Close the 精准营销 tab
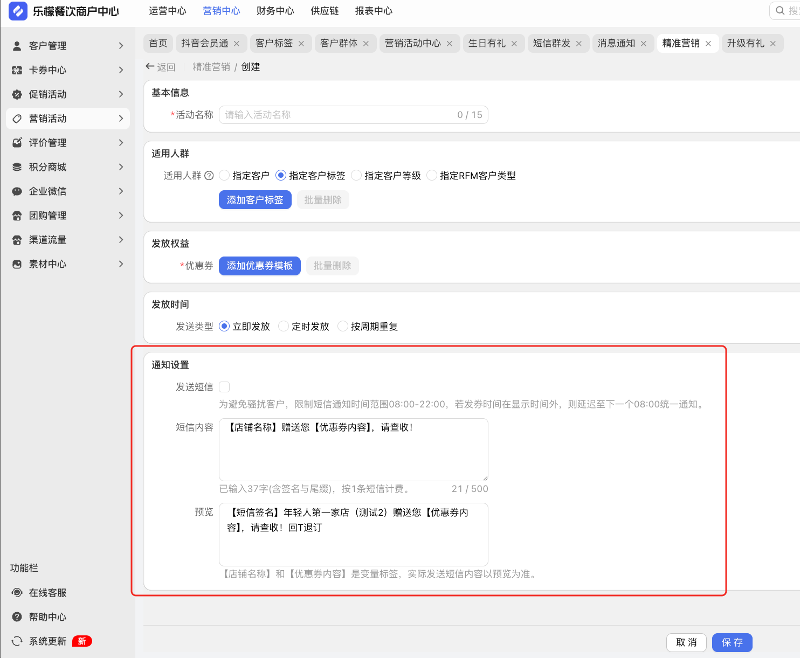 tap(708, 44)
